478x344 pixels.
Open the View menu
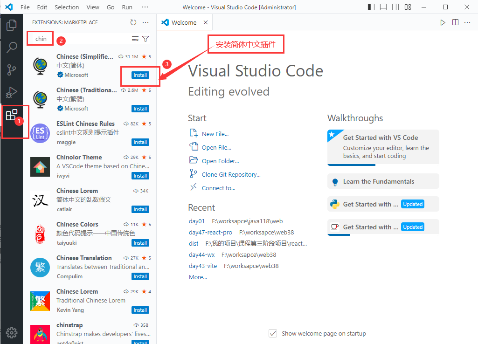click(93, 7)
